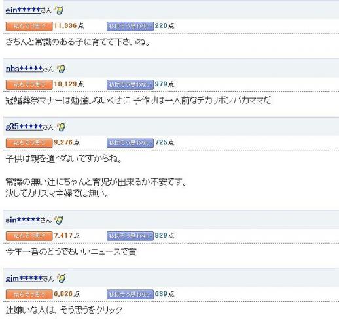
Task: Vote disagree on nbs*****'s comment
Action: 130,84
